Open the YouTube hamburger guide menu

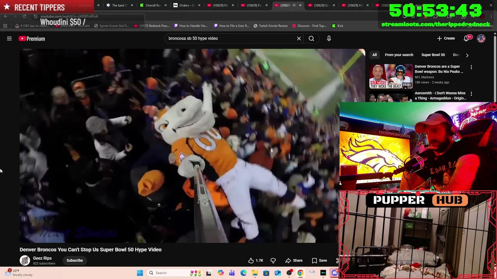pyautogui.click(x=9, y=38)
